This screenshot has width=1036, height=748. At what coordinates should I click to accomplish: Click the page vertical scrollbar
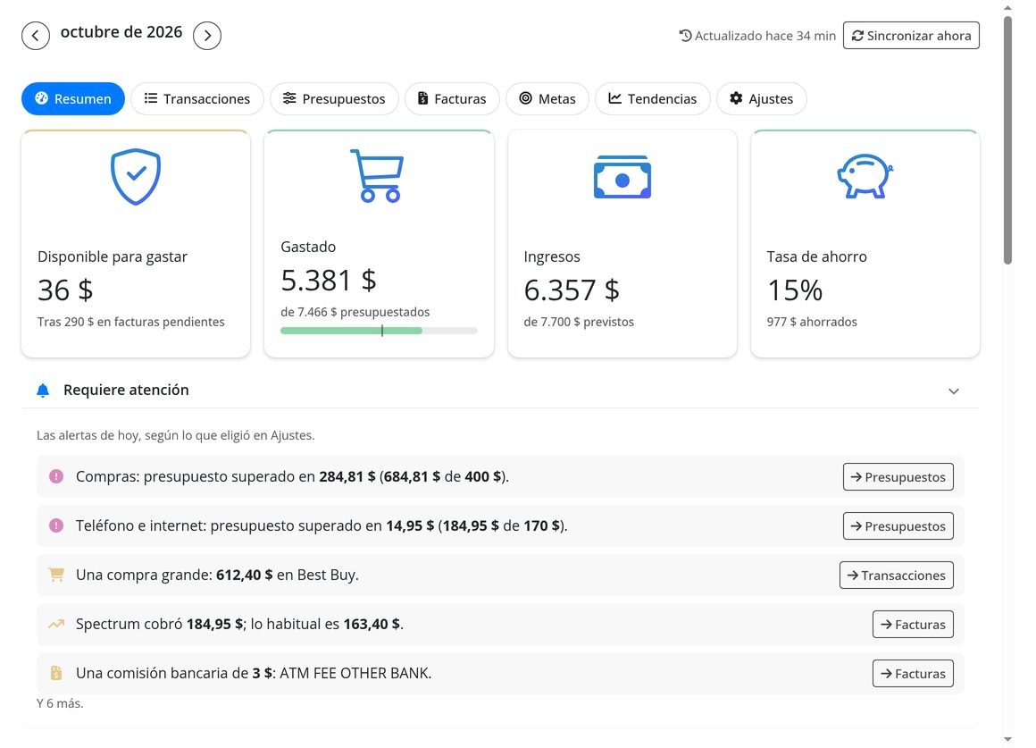pyautogui.click(x=1007, y=140)
